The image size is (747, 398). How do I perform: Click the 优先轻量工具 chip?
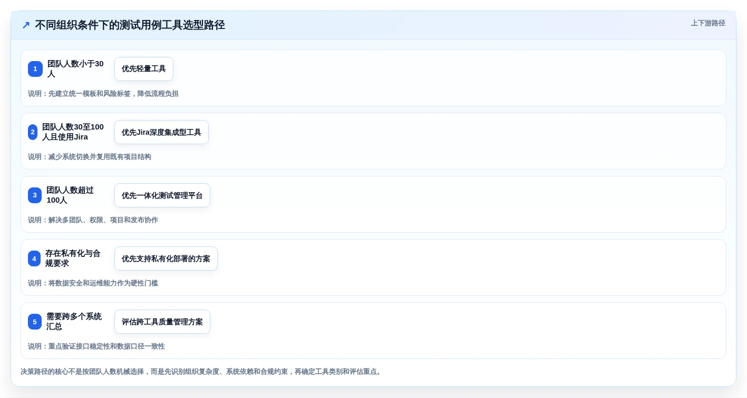click(x=144, y=69)
